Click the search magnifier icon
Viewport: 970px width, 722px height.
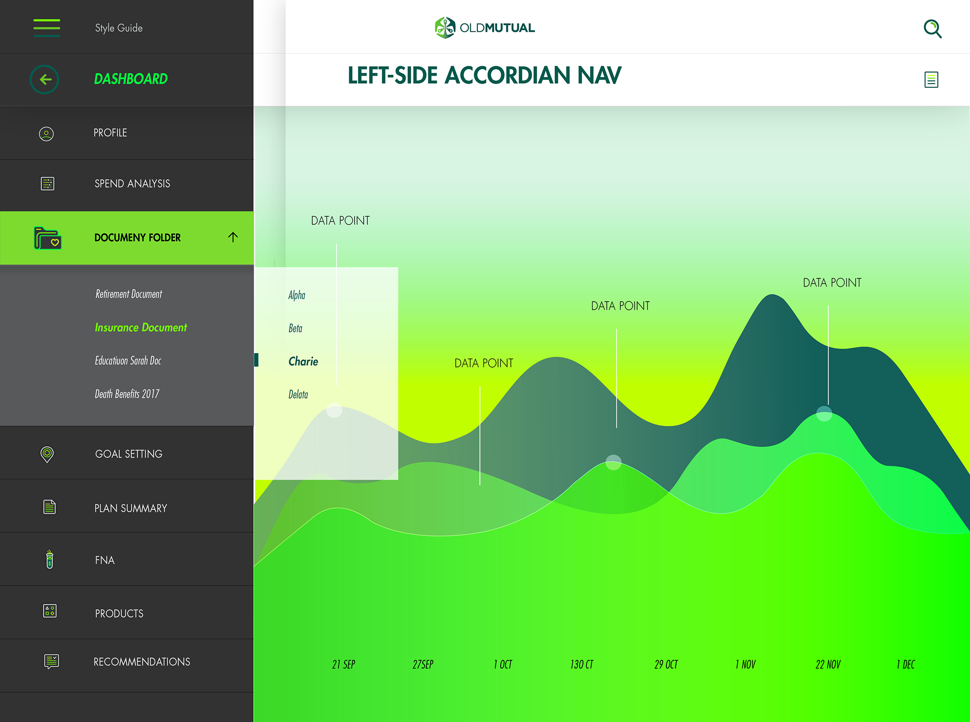pos(932,29)
